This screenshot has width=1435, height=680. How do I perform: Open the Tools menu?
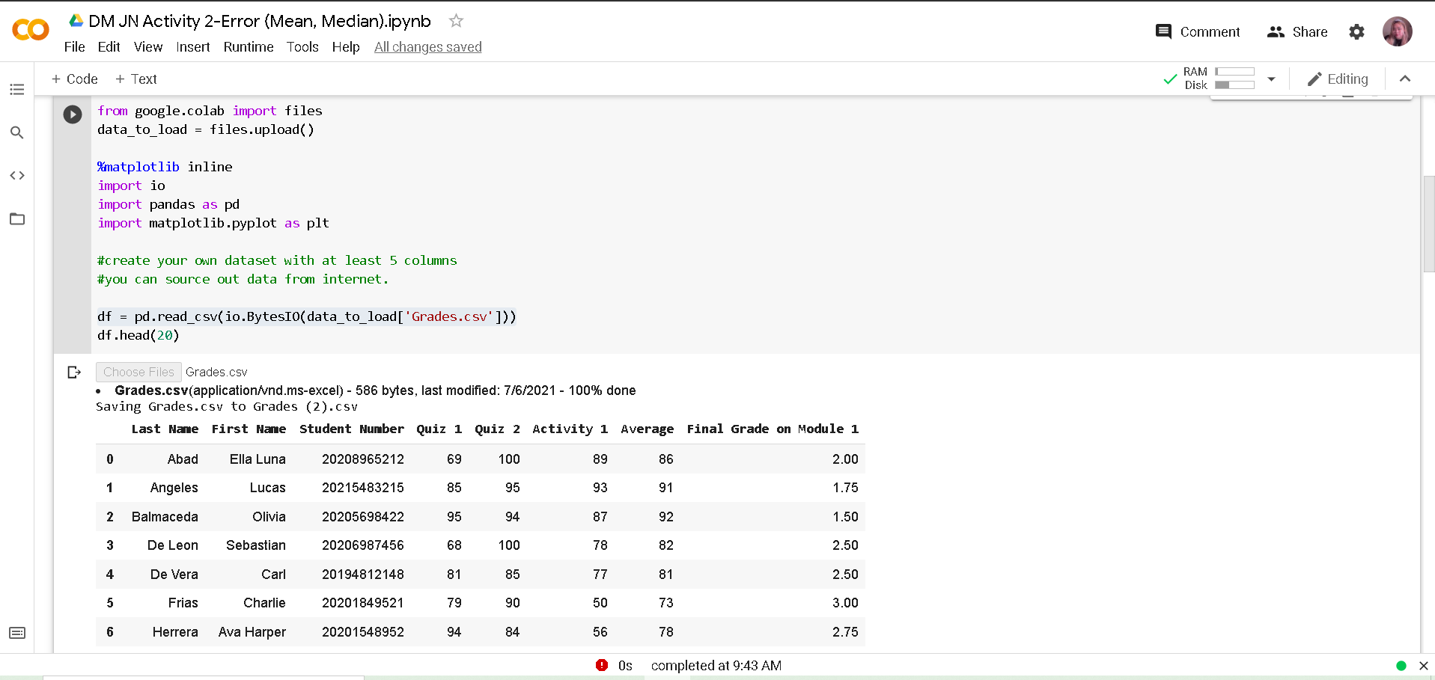coord(302,46)
